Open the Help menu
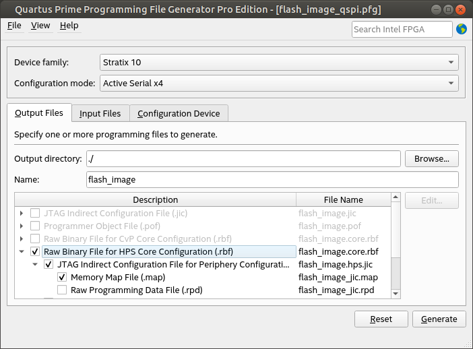Viewport: 473px width, 349px height. click(x=69, y=26)
